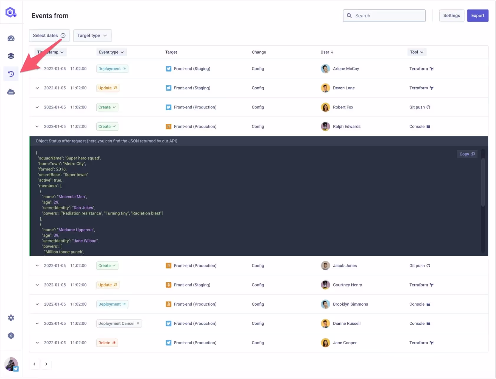Image resolution: width=496 pixels, height=379 pixels.
Task: Click the Twitter icon beside Front-end (Staging)
Action: pos(168,68)
